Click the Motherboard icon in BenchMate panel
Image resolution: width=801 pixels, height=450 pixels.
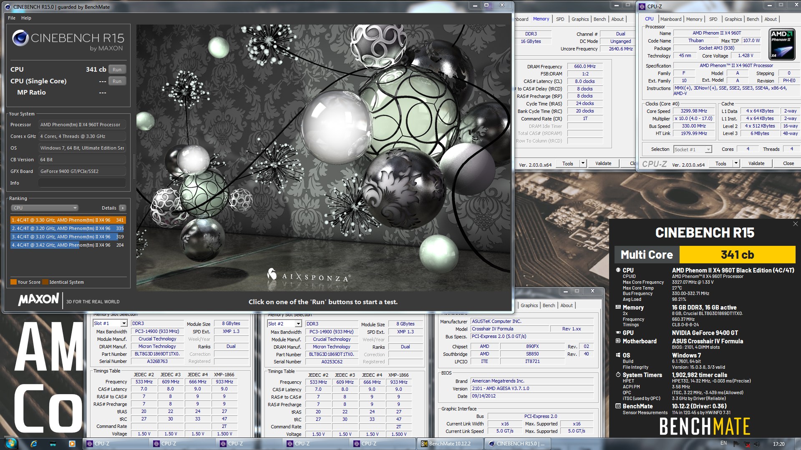point(618,341)
